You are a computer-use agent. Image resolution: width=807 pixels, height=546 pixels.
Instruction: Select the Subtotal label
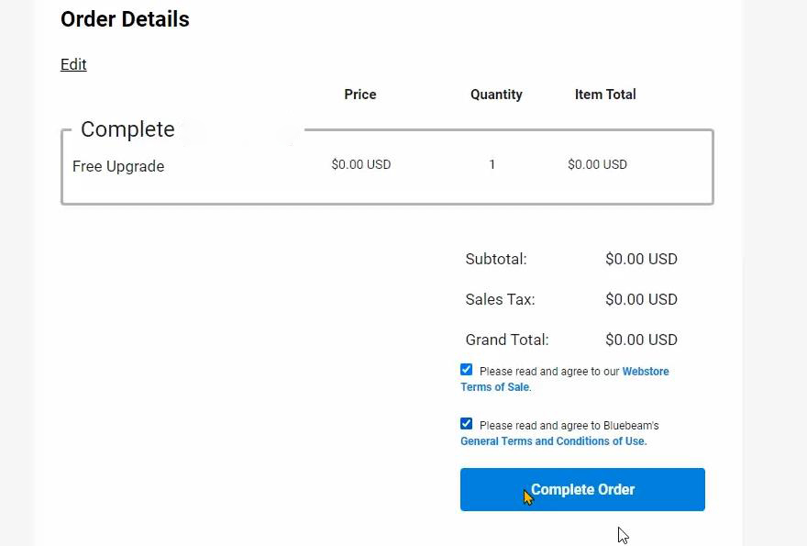[496, 259]
